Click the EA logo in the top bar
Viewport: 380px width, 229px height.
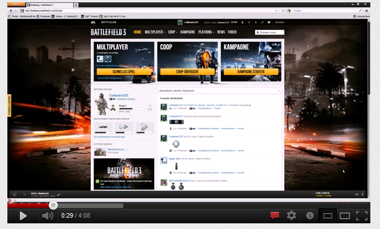93,22
